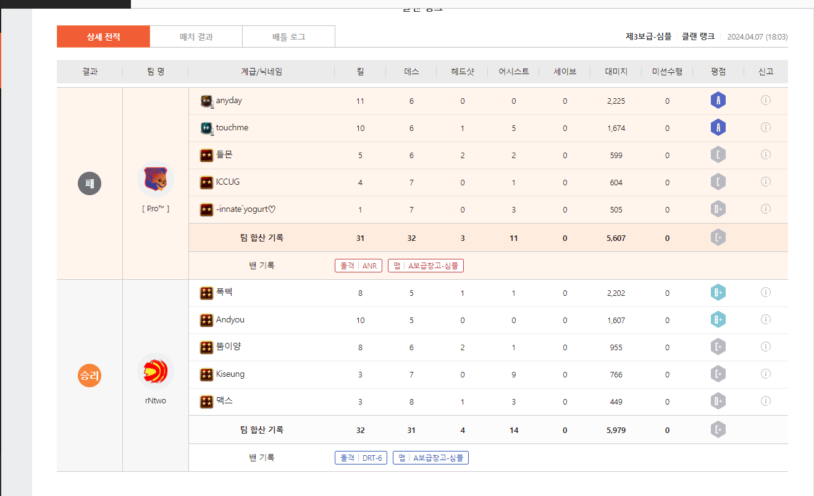Click report icon in anyday's row
This screenshot has height=496, width=814.
tap(765, 100)
